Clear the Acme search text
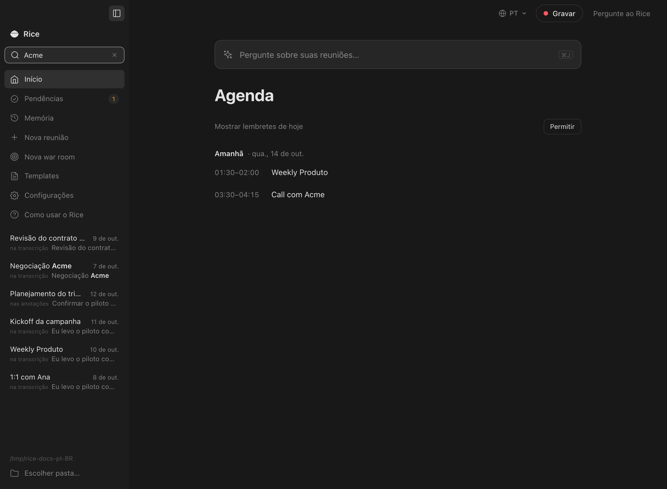This screenshot has width=667, height=489. tap(115, 55)
